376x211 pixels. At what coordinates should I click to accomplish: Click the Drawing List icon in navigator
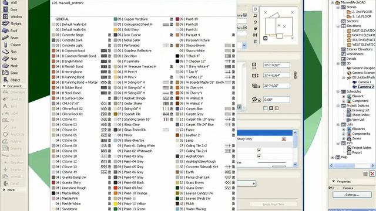point(349,110)
